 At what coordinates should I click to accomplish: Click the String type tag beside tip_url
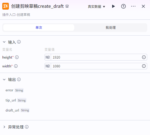[22, 100]
